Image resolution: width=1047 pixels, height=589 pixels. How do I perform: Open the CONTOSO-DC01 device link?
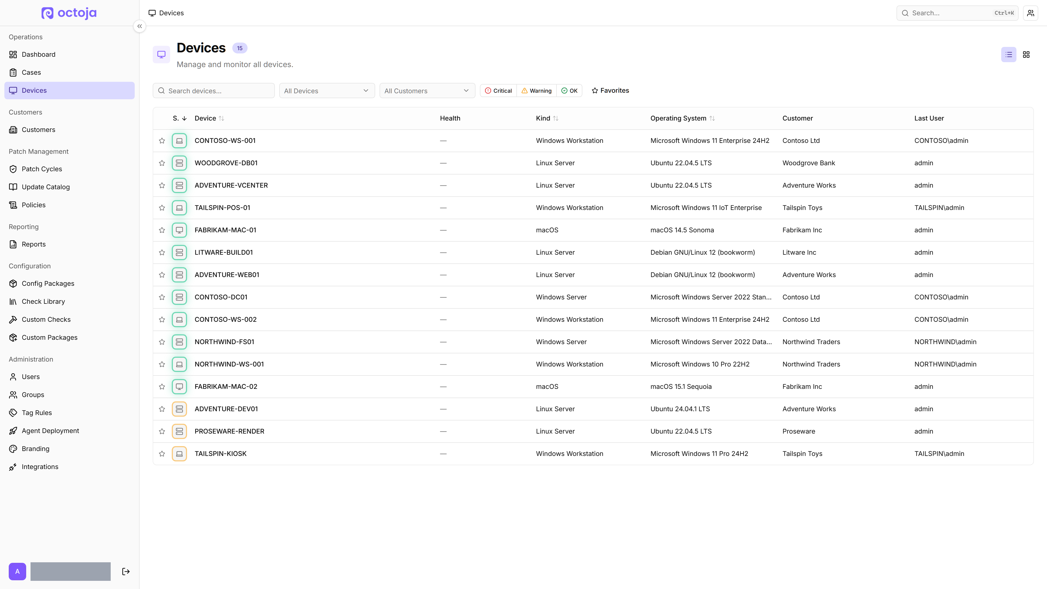tap(221, 297)
